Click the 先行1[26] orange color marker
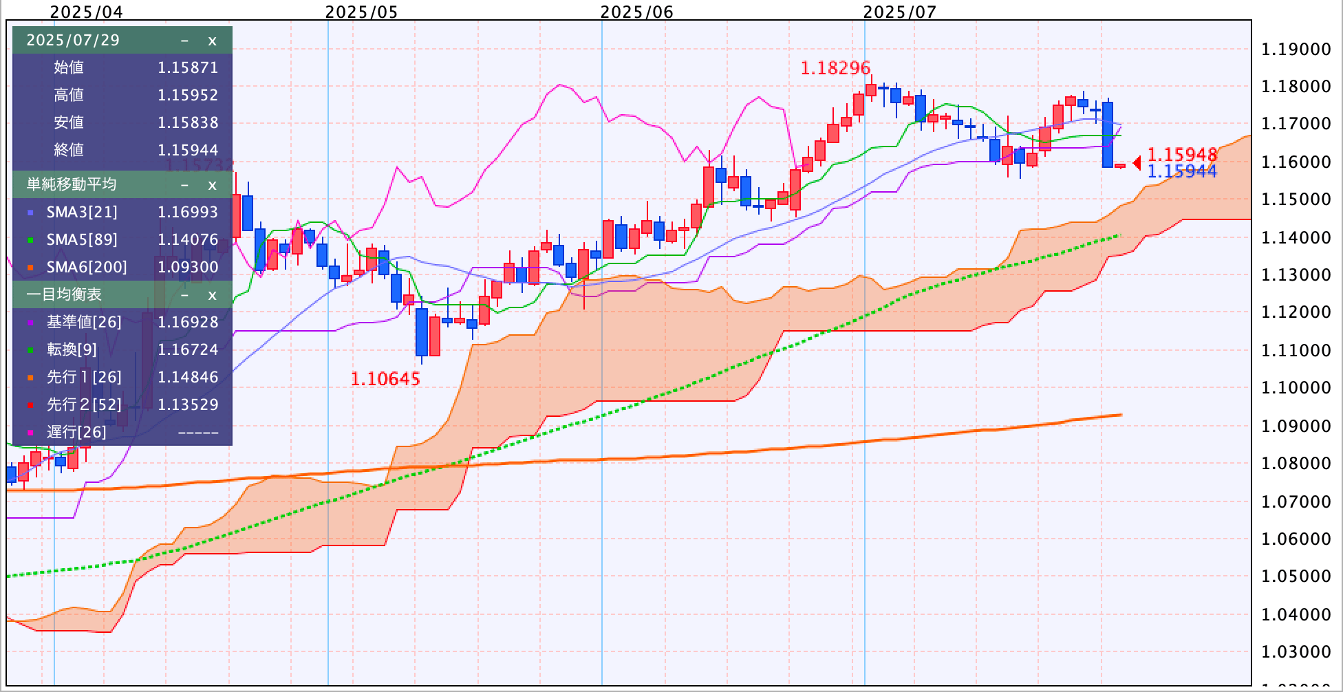 click(x=30, y=378)
